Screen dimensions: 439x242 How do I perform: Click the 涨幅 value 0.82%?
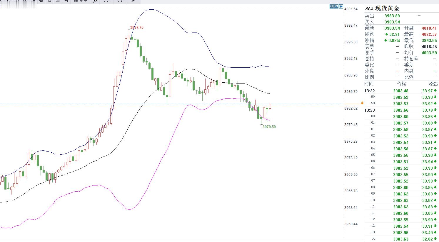point(394,40)
